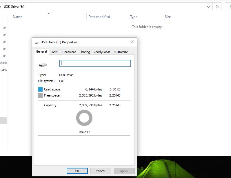The height and width of the screenshot is (178, 231).
Task: Click drive icon beside the volume label field
Action: [x=43, y=65]
